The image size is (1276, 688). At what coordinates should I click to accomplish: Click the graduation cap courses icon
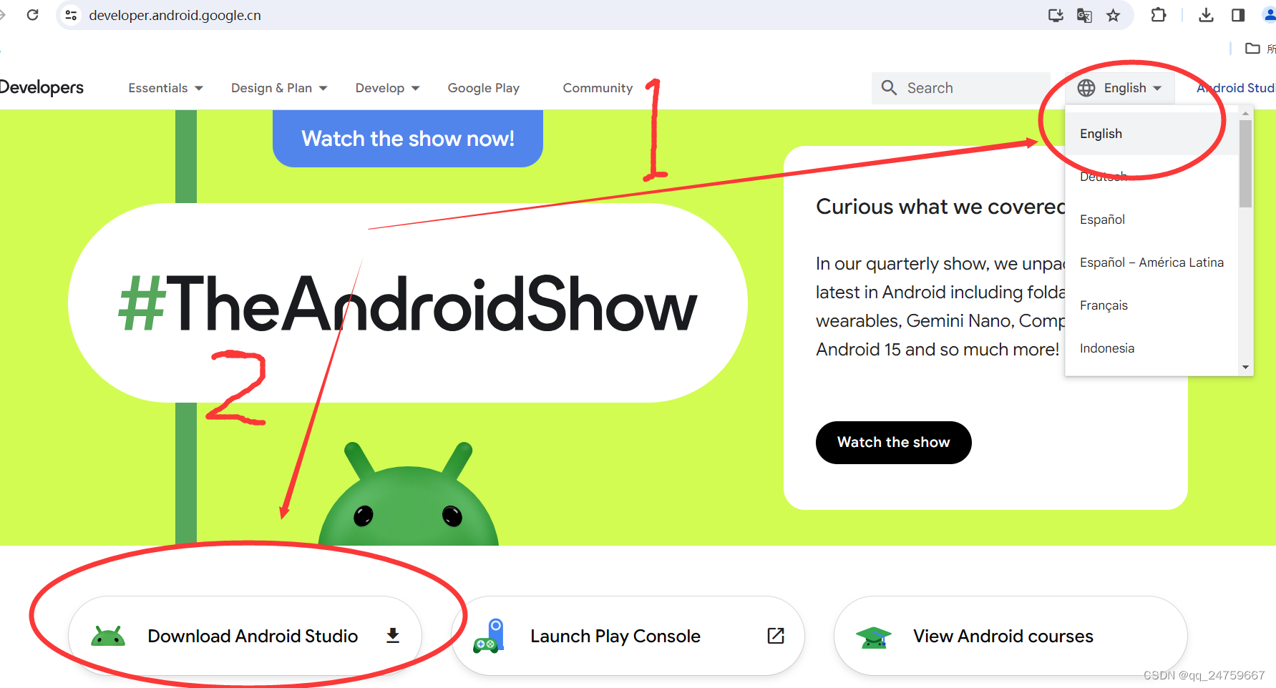point(874,637)
